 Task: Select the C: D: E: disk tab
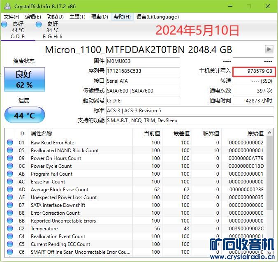tap(18, 30)
